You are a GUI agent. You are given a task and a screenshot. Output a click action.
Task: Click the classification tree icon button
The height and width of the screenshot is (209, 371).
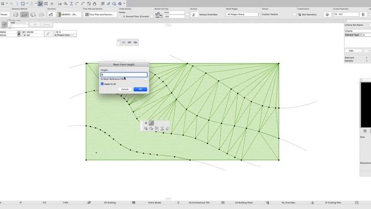click(x=327, y=15)
